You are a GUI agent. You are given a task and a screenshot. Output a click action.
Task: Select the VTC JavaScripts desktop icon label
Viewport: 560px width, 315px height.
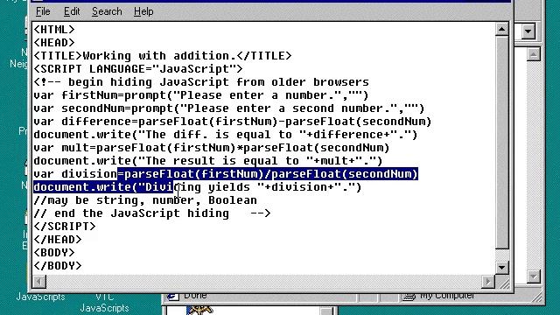coord(104,303)
